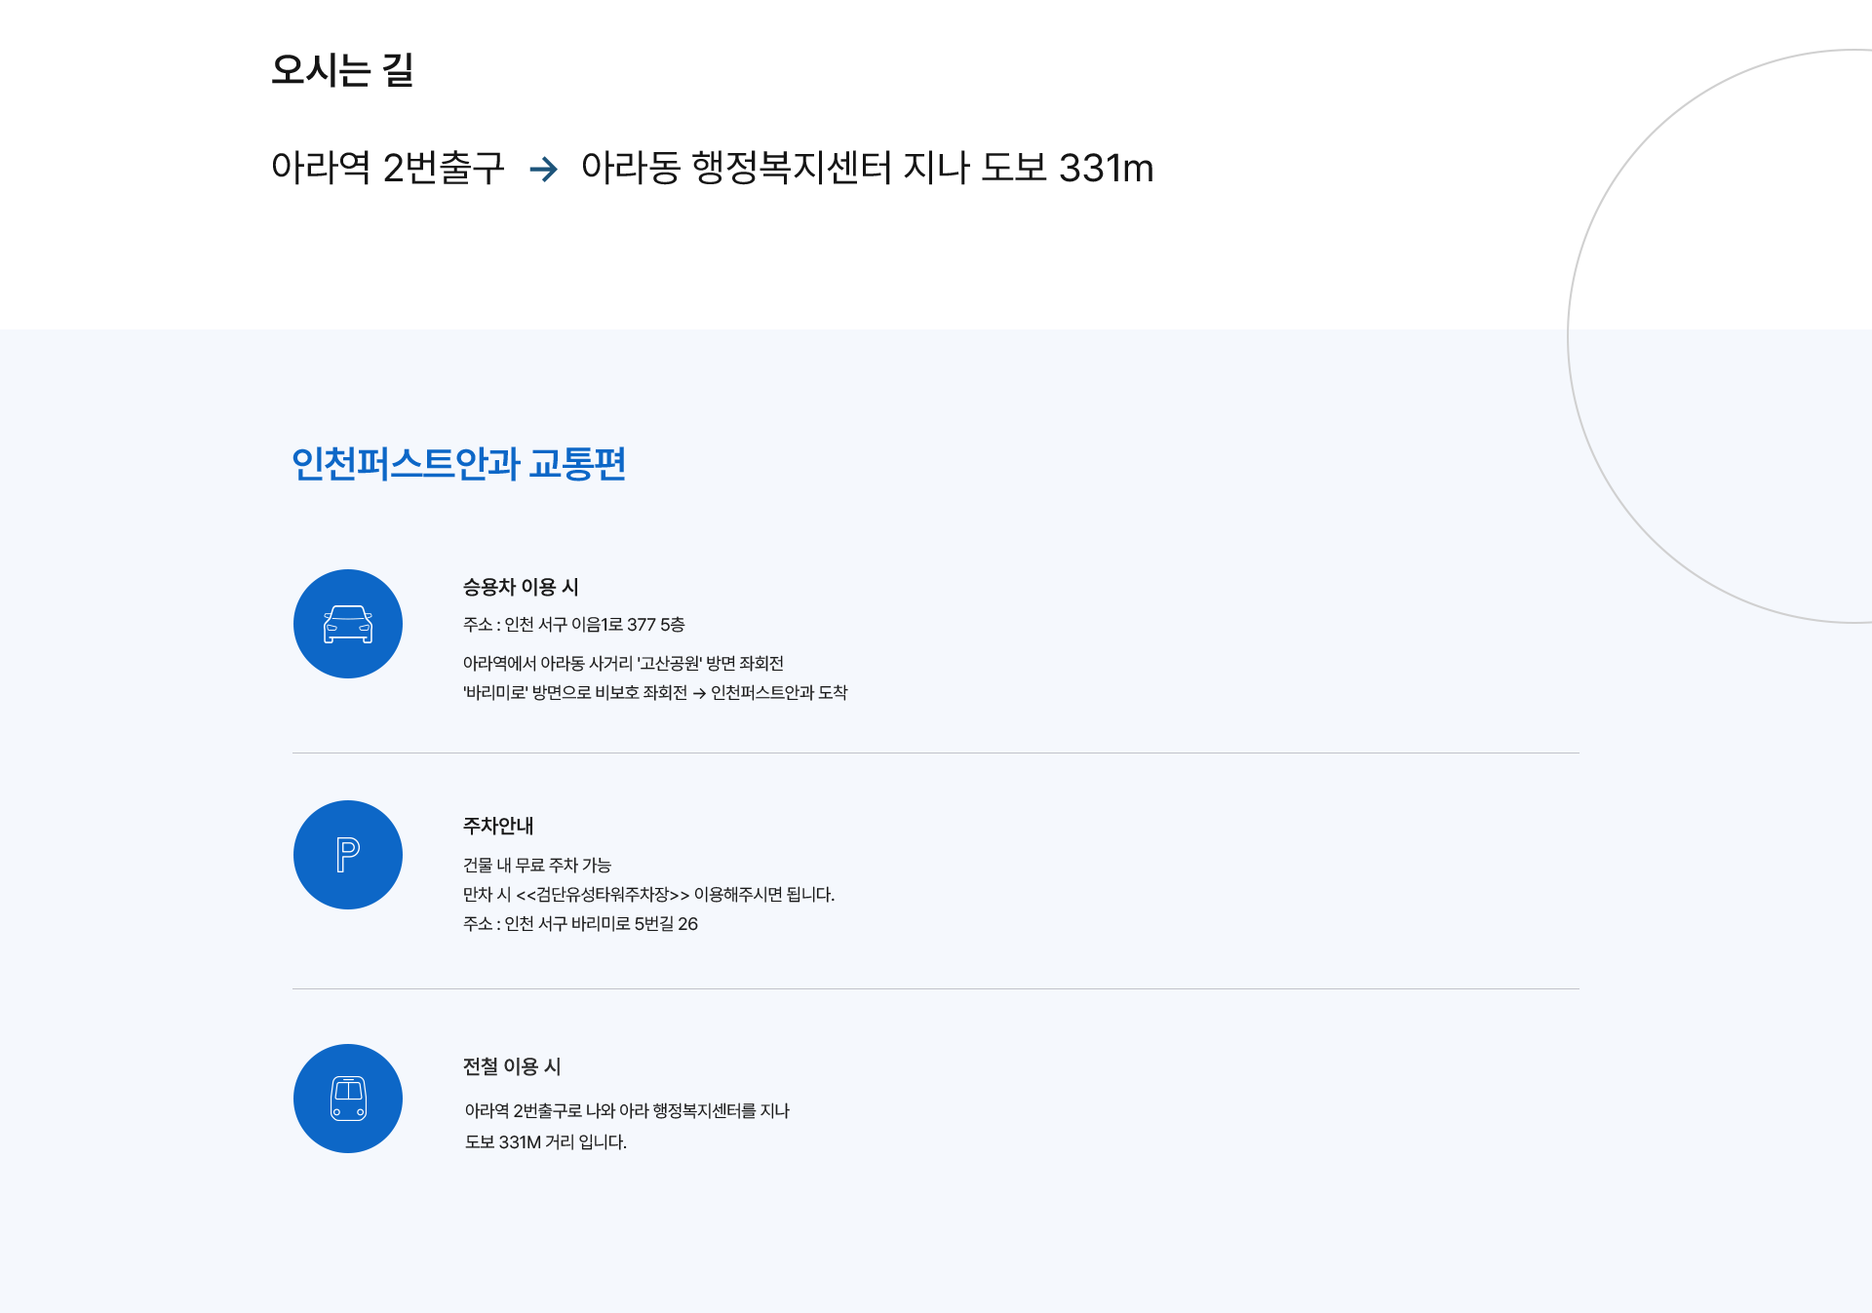Click the blue car icon
The height and width of the screenshot is (1313, 1872).
(348, 624)
